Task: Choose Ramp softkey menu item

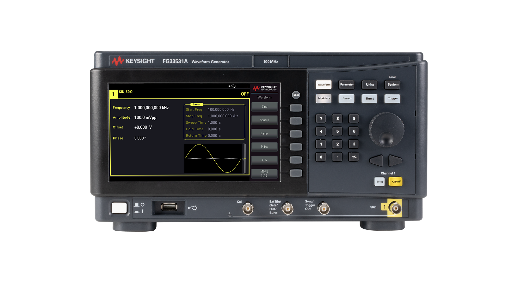Action: coord(264,133)
